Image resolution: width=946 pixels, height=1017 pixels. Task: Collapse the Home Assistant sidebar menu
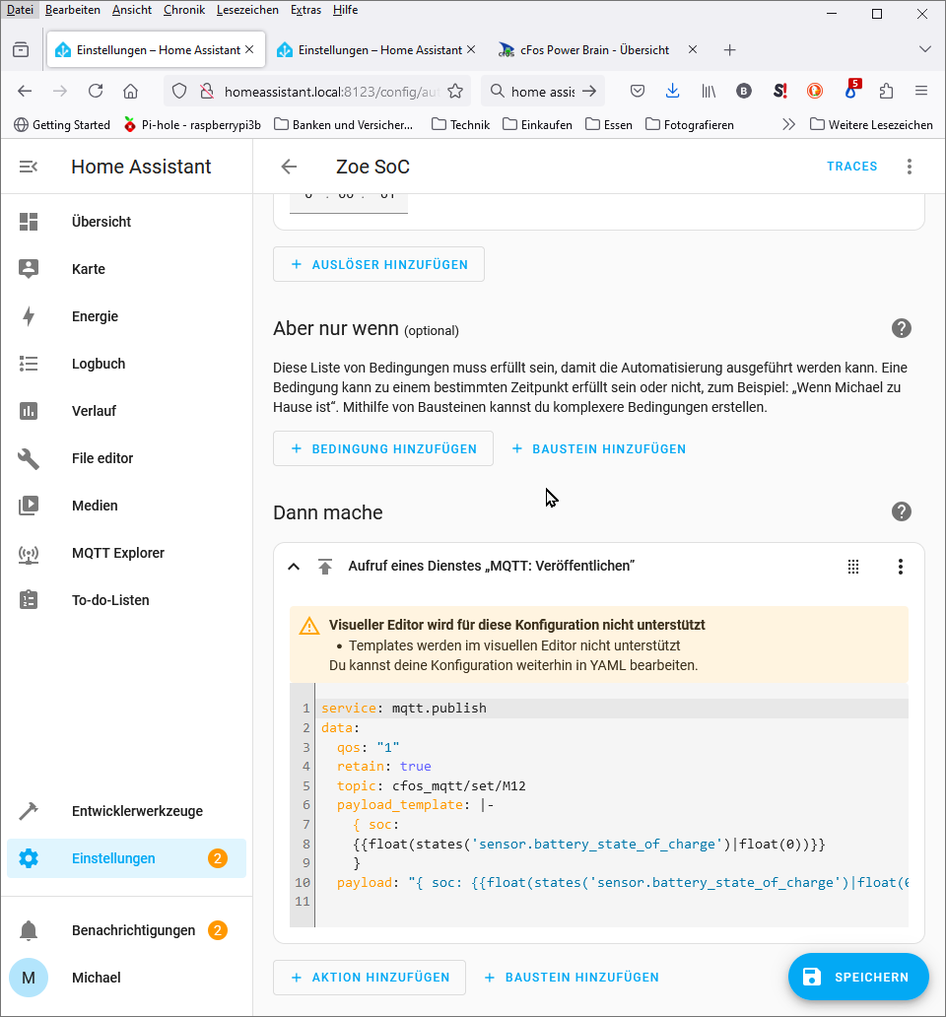click(x=29, y=167)
